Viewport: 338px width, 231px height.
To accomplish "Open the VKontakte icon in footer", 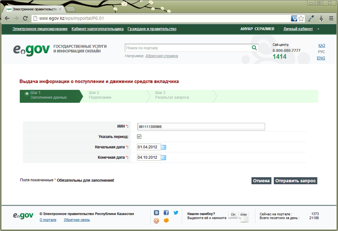I will 156,213.
